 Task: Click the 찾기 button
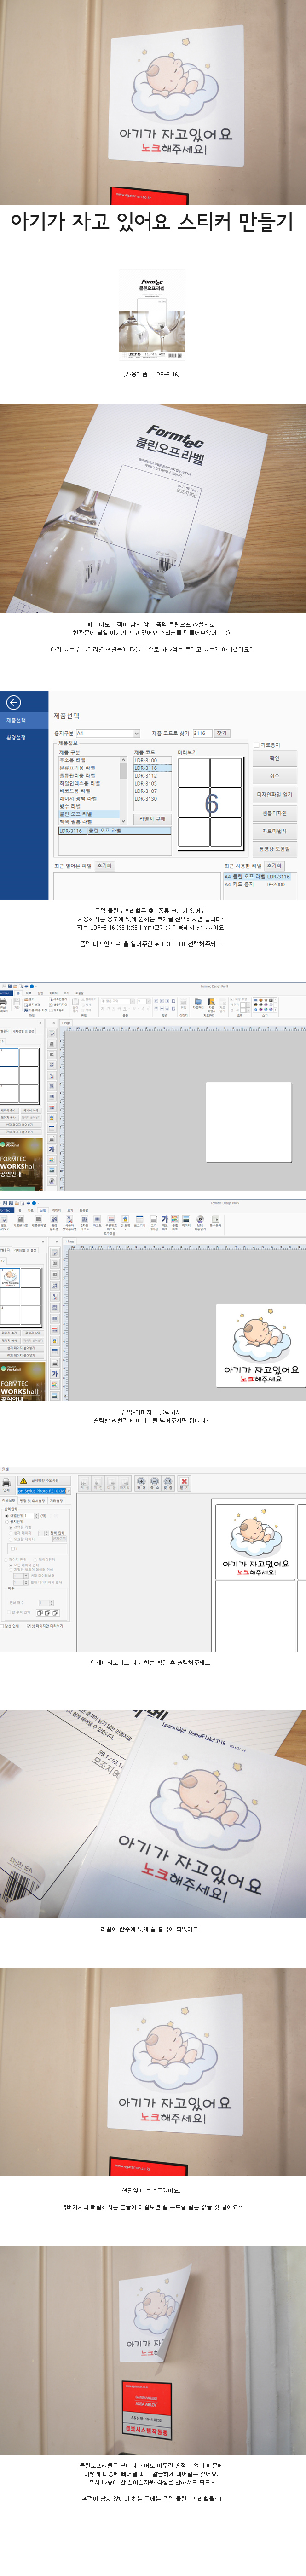coord(222,733)
